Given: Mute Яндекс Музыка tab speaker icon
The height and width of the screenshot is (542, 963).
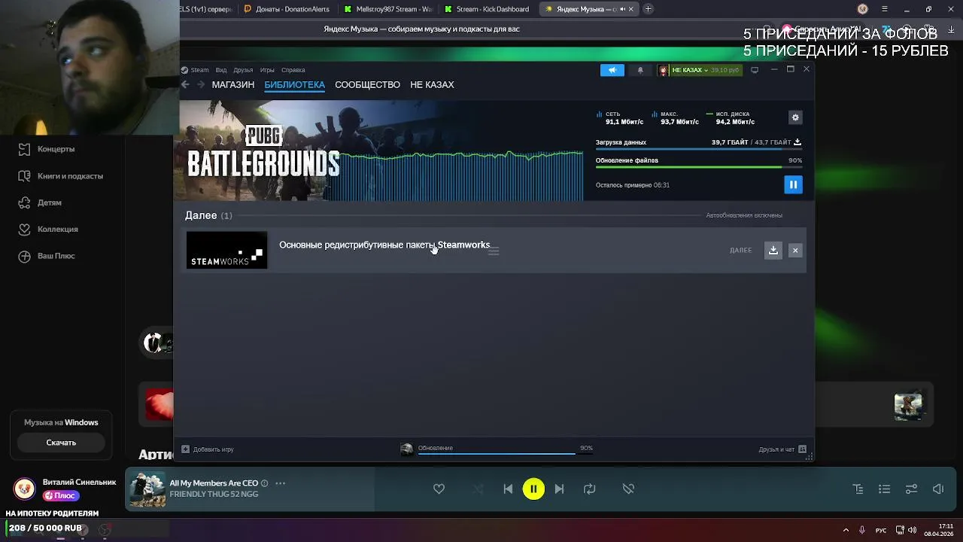Looking at the screenshot, I should pyautogui.click(x=622, y=9).
